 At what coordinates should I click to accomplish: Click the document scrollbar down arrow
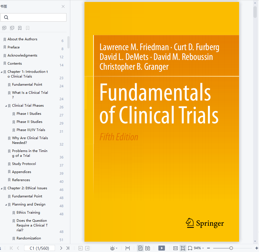(255, 241)
